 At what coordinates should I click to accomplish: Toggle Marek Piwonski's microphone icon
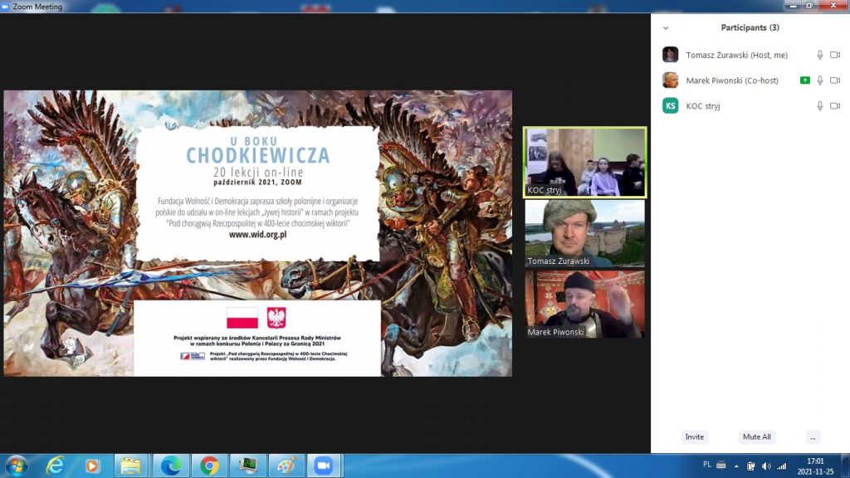click(x=820, y=80)
